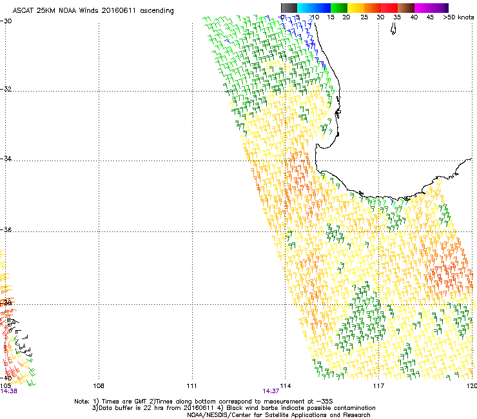Image resolution: width=477 pixels, height=419 pixels.
Task: Click the '-36' latitude axis label
Action: [x=6, y=229]
